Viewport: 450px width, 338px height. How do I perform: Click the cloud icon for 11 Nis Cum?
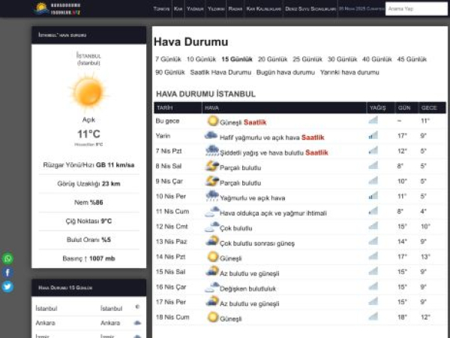click(x=212, y=212)
